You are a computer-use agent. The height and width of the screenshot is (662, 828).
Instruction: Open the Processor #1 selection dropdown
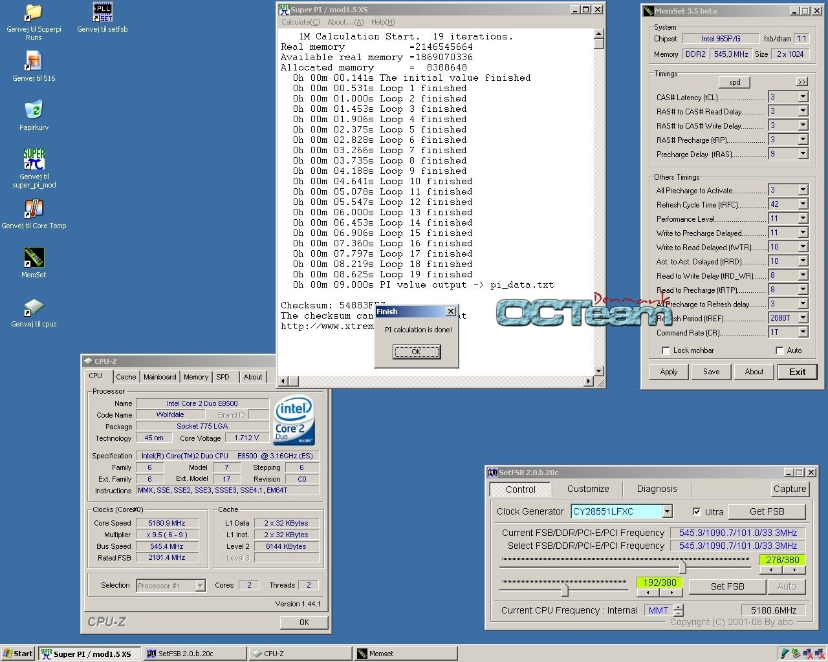click(171, 586)
